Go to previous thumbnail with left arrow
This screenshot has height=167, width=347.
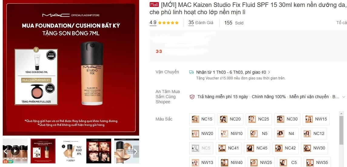(x=6, y=151)
